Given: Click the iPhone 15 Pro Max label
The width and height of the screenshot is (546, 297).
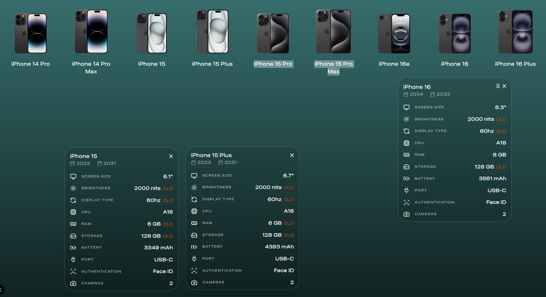Looking at the screenshot, I should 333,68.
